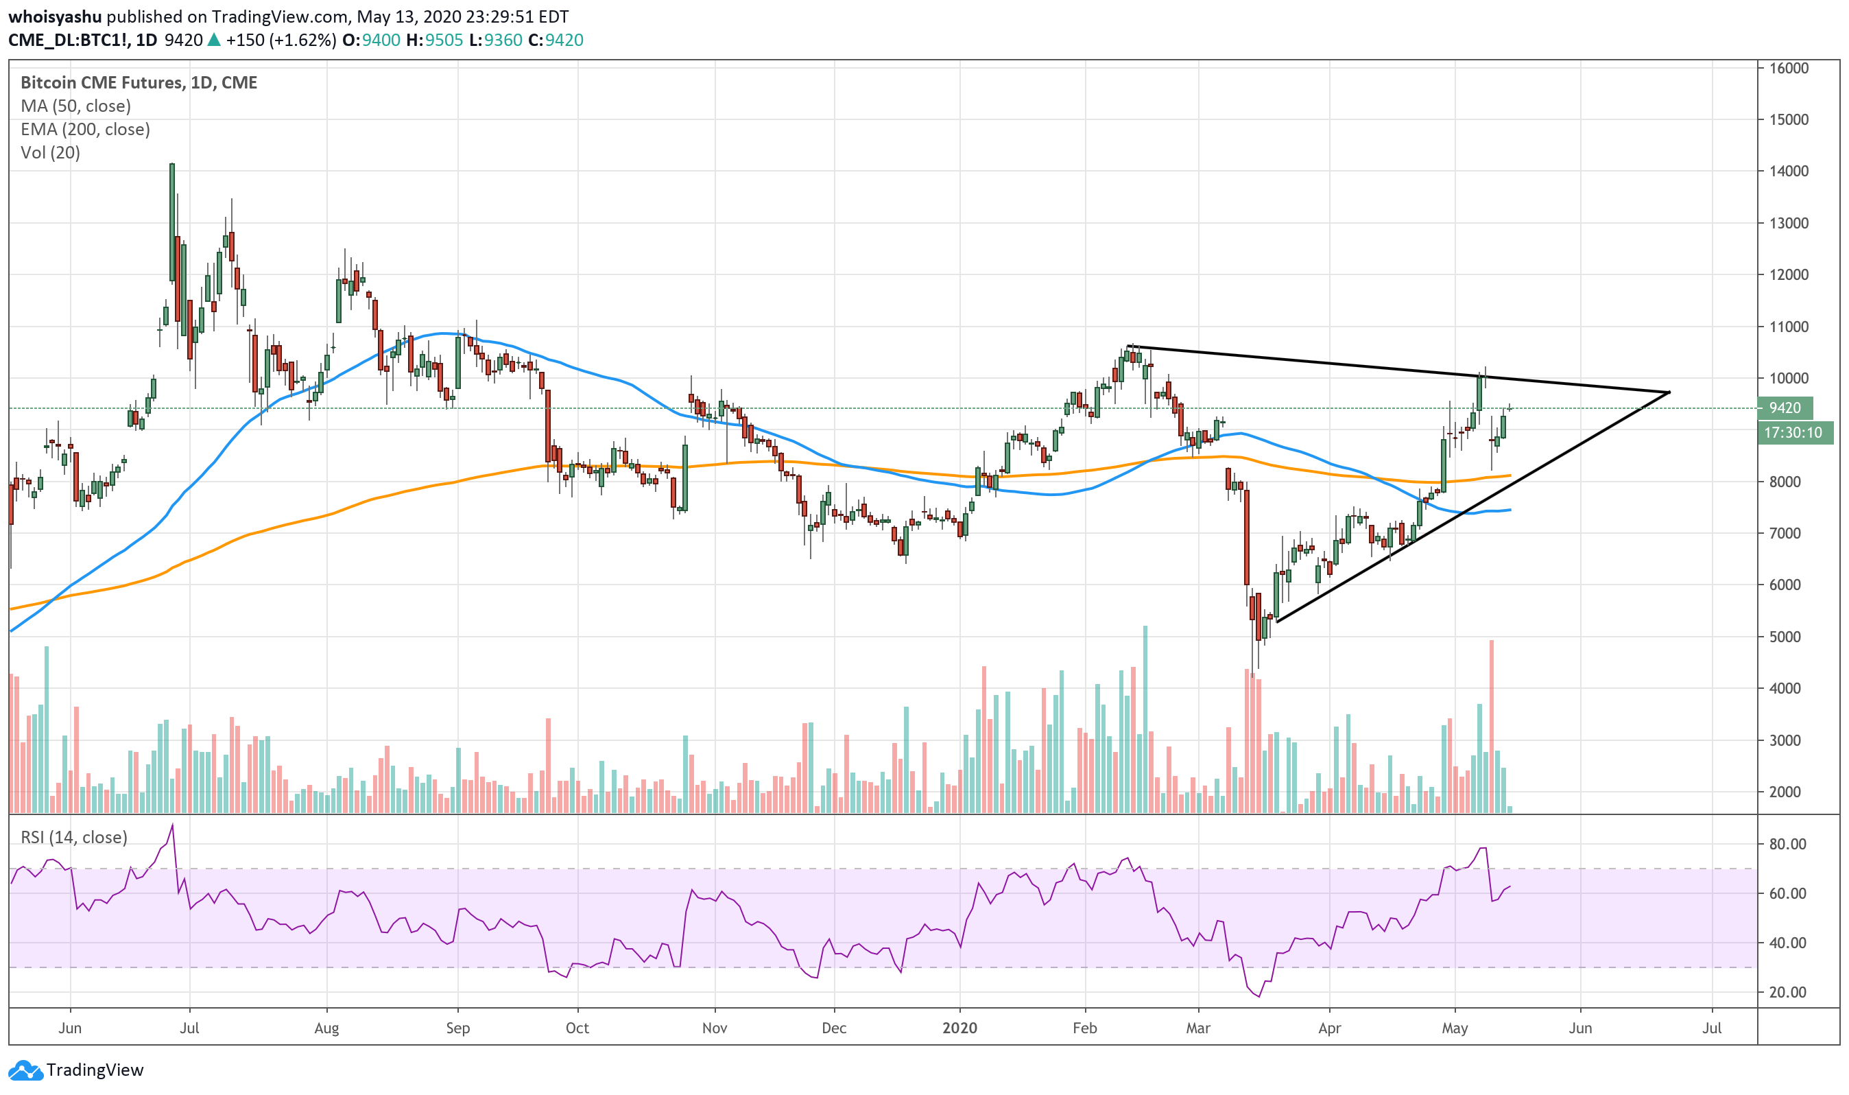Click the 10000 price axis label
This screenshot has width=1849, height=1095.
pos(1789,379)
